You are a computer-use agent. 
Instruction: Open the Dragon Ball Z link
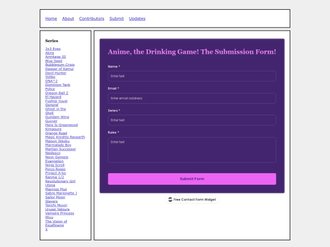click(57, 93)
